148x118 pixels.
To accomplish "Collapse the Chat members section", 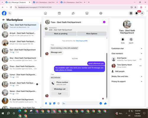I will coord(127,54).
